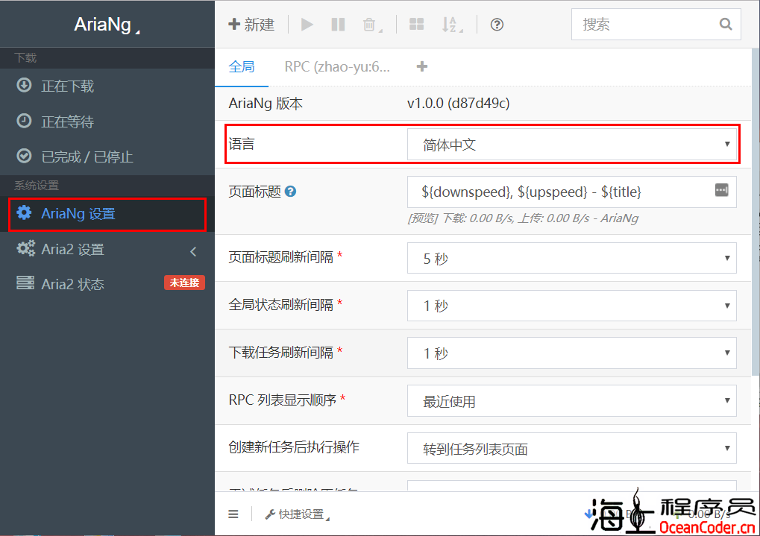The height and width of the screenshot is (536, 760).
Task: Click the ellipsis icon in title field
Action: 721,190
